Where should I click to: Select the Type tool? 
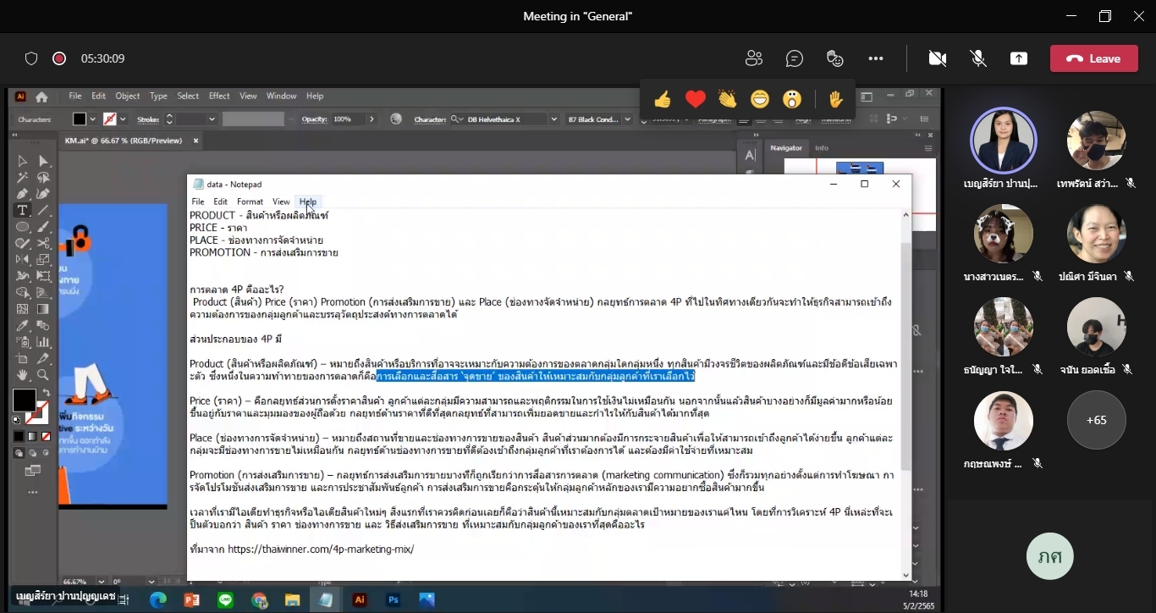[23, 210]
